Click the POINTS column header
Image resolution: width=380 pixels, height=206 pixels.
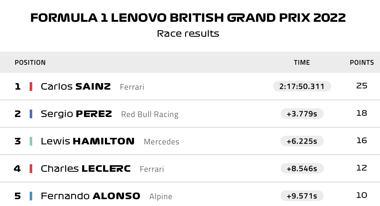tap(362, 63)
